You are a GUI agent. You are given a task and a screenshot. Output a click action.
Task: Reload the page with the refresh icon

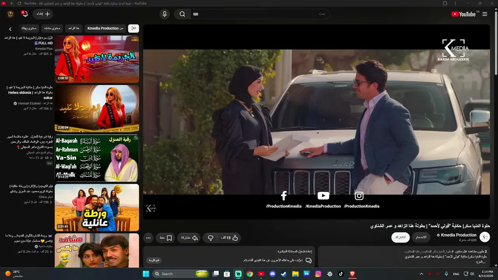click(x=19, y=3)
